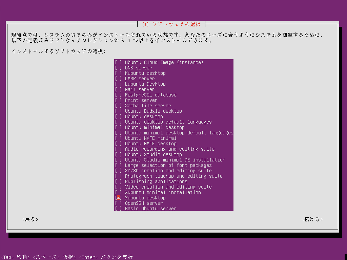Viewport: 347px width, 260px height.
Task: Check the Samba file server checkbox
Action: (118, 106)
